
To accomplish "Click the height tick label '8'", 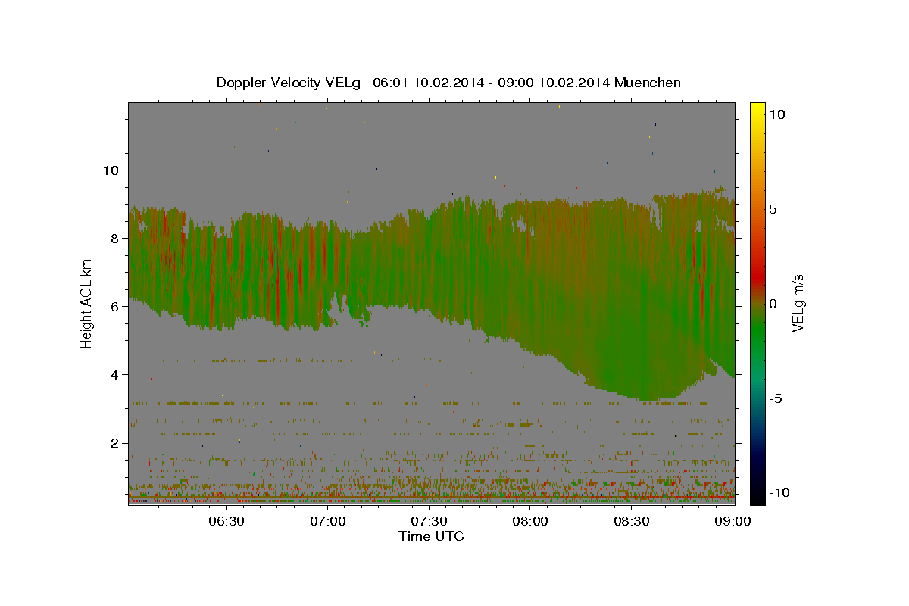I will 114,238.
